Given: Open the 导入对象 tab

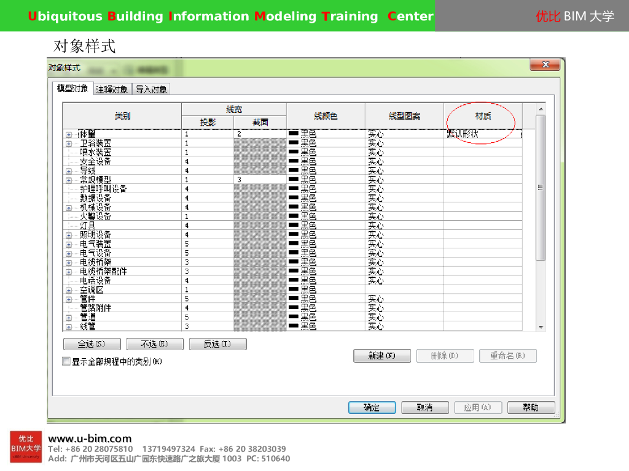Looking at the screenshot, I should [151, 90].
